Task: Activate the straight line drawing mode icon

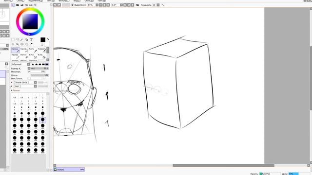Action: coord(163,5)
